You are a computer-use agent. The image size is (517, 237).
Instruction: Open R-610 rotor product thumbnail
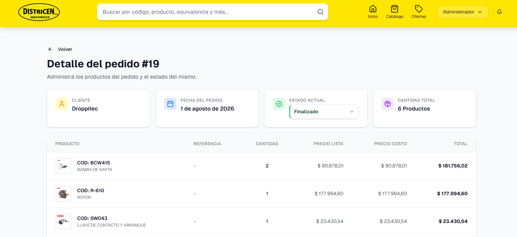point(64,194)
